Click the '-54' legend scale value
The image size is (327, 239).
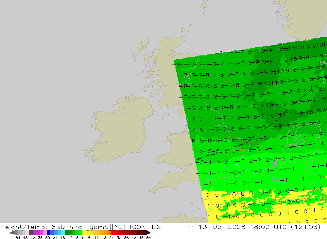click(x=16, y=238)
